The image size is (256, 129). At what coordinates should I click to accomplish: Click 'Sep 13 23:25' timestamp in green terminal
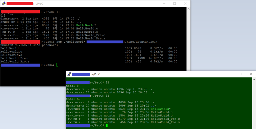[136, 89]
